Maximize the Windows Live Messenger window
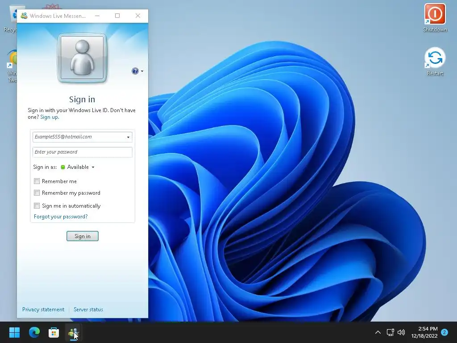This screenshot has width=457, height=343. coord(117,16)
